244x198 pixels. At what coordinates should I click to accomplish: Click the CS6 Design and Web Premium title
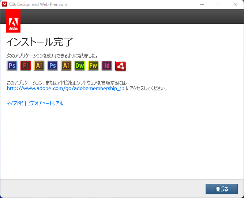38,4
